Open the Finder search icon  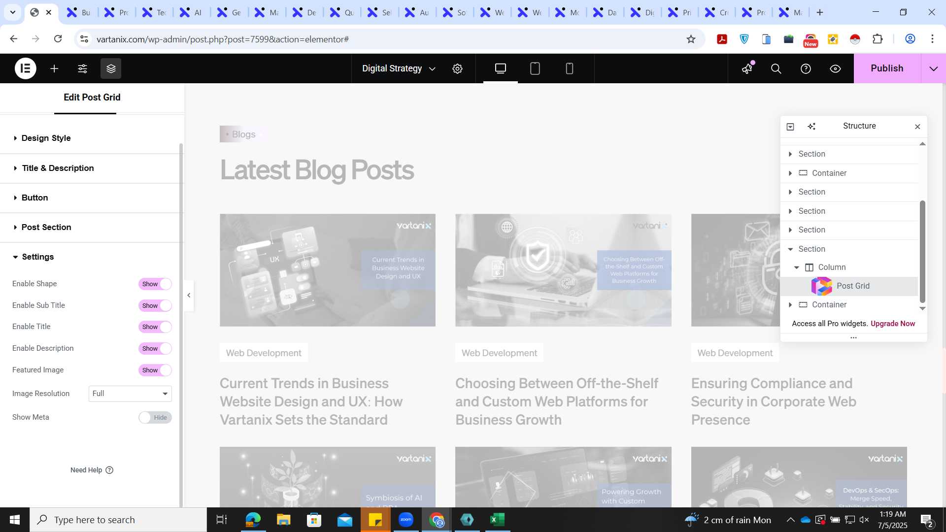pyautogui.click(x=776, y=68)
